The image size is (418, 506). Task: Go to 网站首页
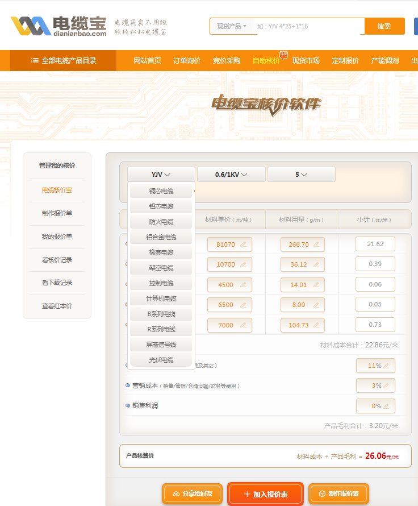(x=147, y=61)
